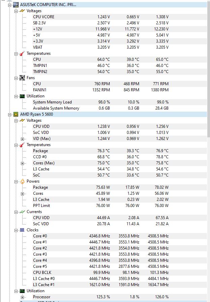Click the 2877.6 MHz minimum clock value

coord(129,266)
